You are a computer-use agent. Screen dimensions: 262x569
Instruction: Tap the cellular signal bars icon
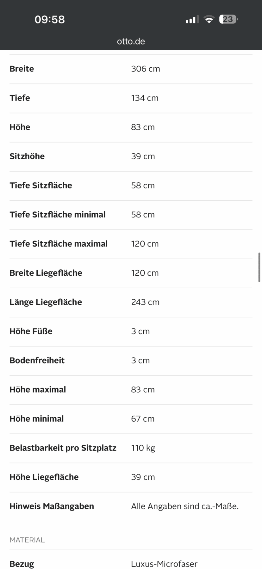192,20
